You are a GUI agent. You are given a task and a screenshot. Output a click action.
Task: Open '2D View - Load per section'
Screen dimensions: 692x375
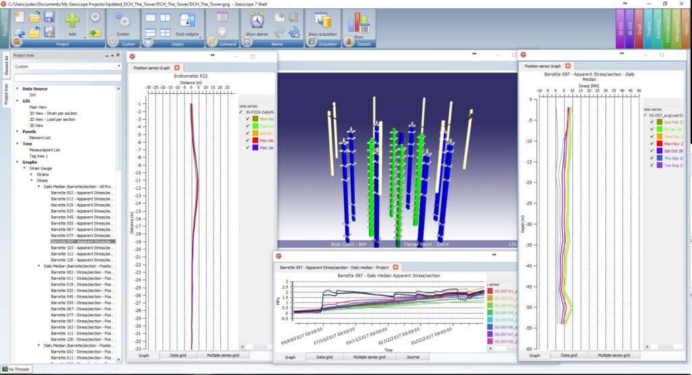(x=52, y=119)
